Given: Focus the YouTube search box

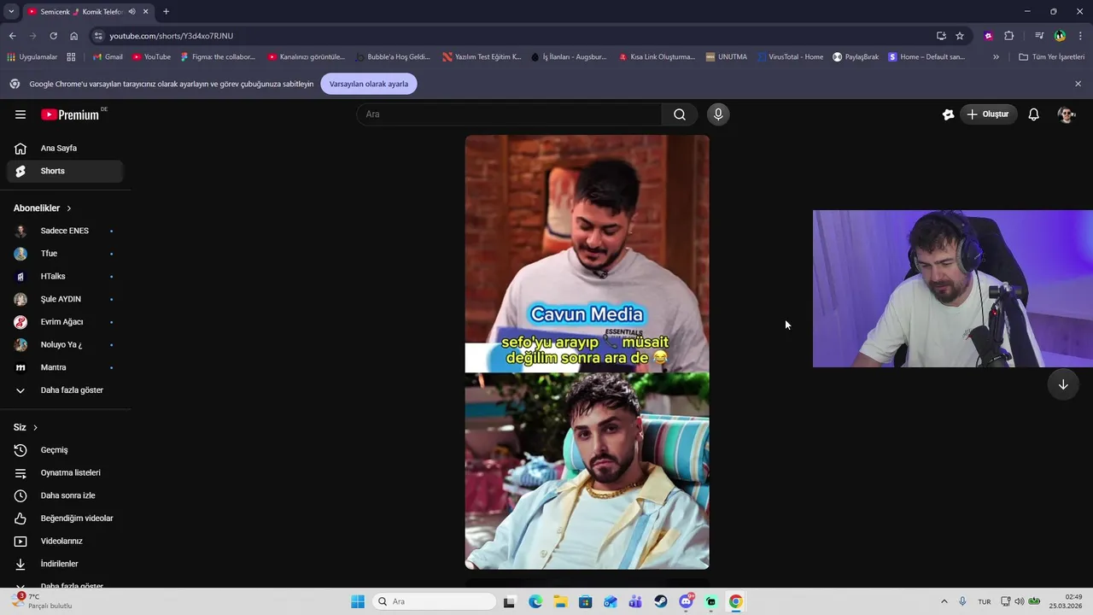Looking at the screenshot, I should (509, 114).
